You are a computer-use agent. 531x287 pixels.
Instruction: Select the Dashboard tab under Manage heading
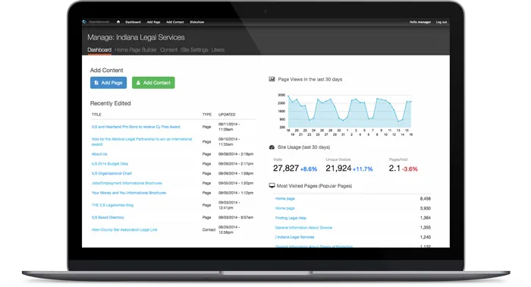[99, 50]
